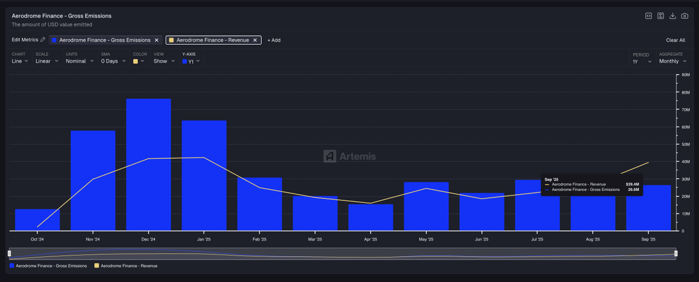The image size is (699, 282).
Task: Toggle Gross Emissions series in the legend
Action: [48, 266]
